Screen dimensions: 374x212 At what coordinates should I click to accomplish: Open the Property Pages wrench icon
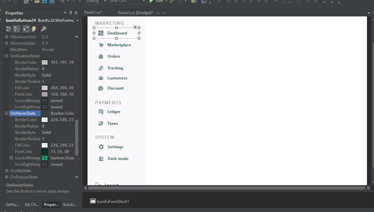pos(44,29)
